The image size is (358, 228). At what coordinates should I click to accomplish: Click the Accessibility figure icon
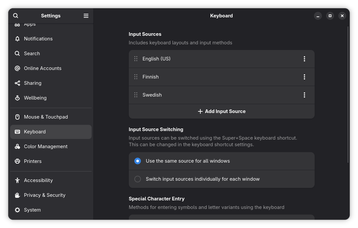17,180
